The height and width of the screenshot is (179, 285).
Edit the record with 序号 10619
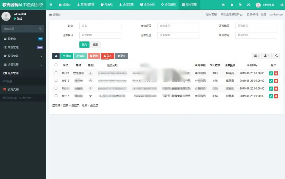tap(271, 81)
